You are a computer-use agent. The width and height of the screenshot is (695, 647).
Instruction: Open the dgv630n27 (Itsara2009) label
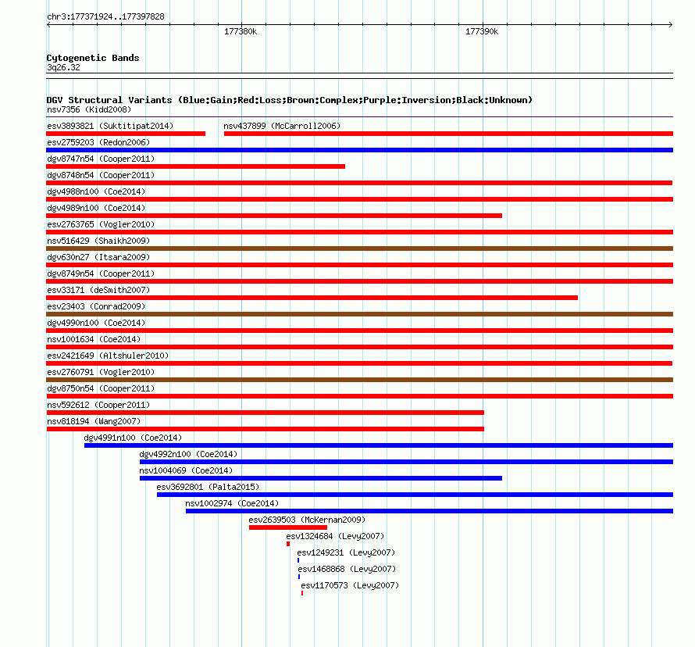(x=98, y=257)
